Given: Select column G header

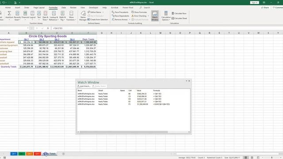Looking at the screenshot, I should [102, 33].
